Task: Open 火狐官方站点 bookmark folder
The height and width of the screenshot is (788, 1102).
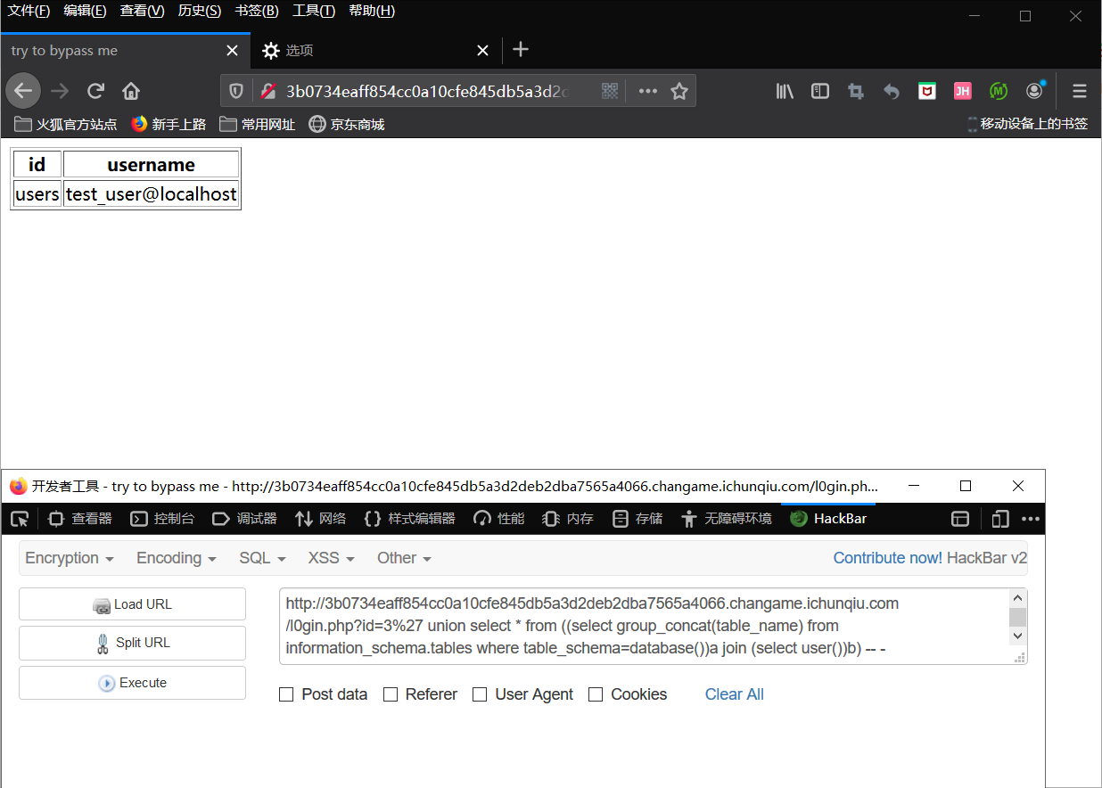Action: point(66,124)
